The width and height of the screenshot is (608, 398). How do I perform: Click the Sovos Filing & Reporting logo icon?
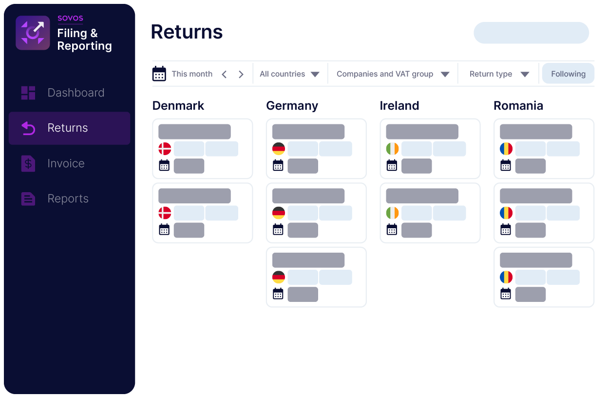pyautogui.click(x=33, y=33)
